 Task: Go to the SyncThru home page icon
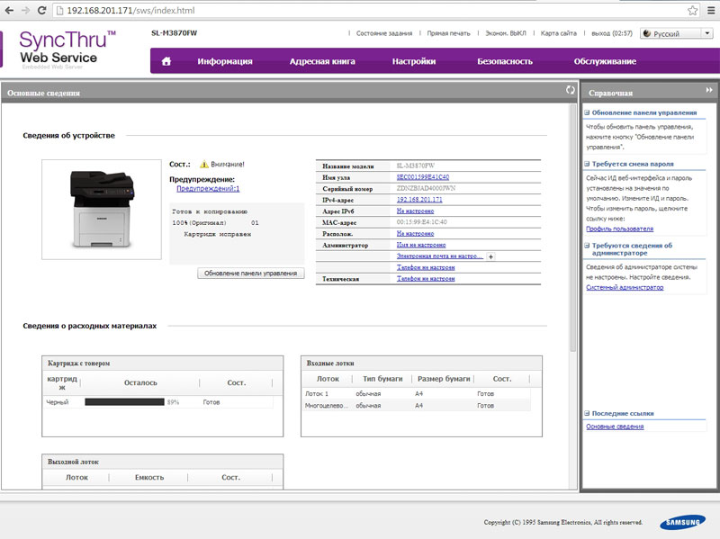[x=166, y=61]
